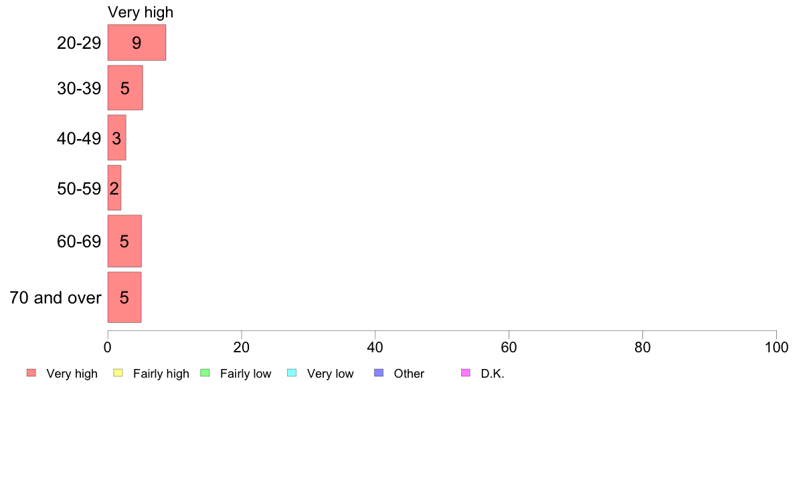This screenshot has height=492, width=795.
Task: Select the 40-49 bar showing 3
Action: pyautogui.click(x=116, y=137)
